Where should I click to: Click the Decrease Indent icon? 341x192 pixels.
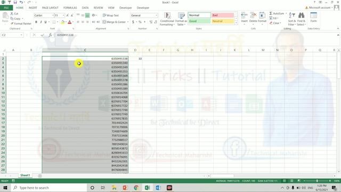pos(94,22)
